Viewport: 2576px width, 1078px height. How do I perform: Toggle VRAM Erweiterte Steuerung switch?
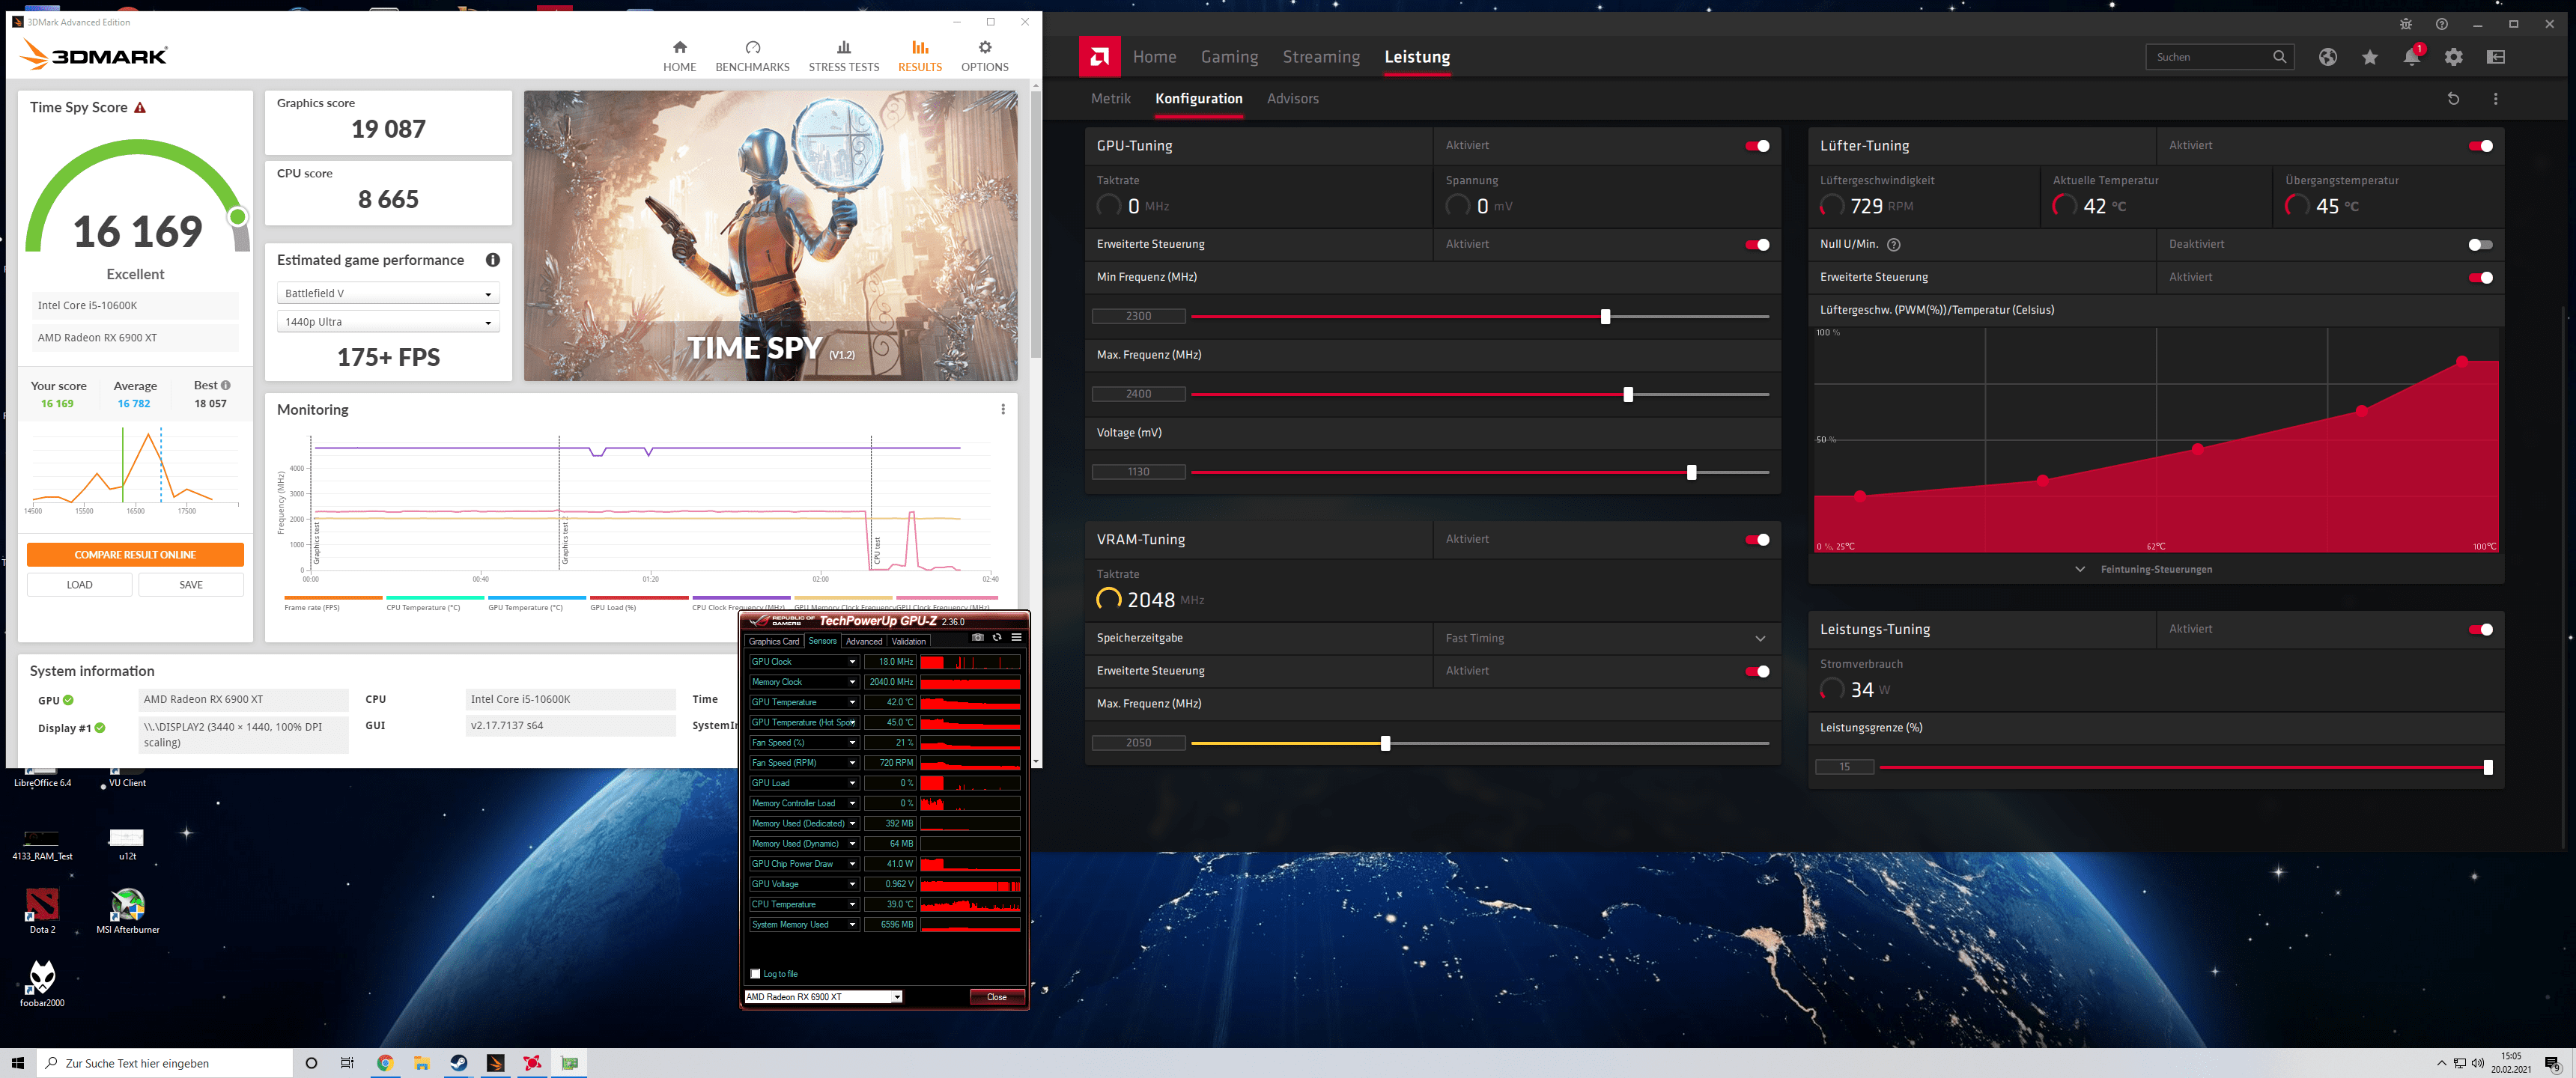(1756, 671)
